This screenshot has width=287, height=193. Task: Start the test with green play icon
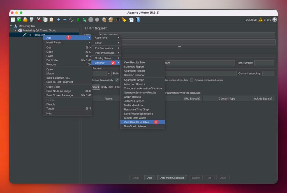click(x=78, y=20)
